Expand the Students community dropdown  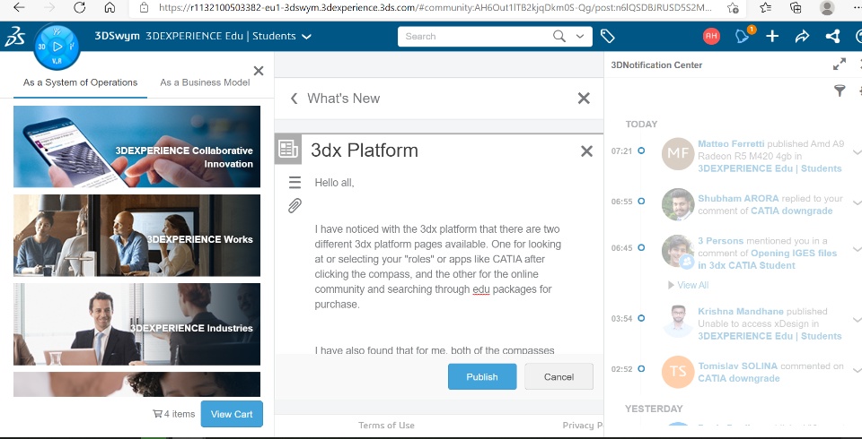pos(306,37)
